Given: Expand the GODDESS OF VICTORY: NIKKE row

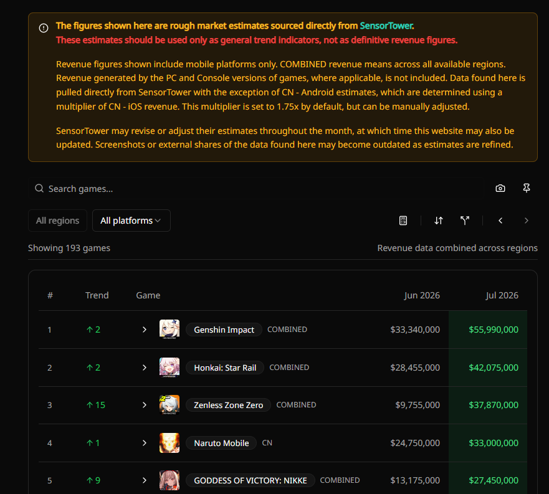Looking at the screenshot, I should (x=144, y=480).
